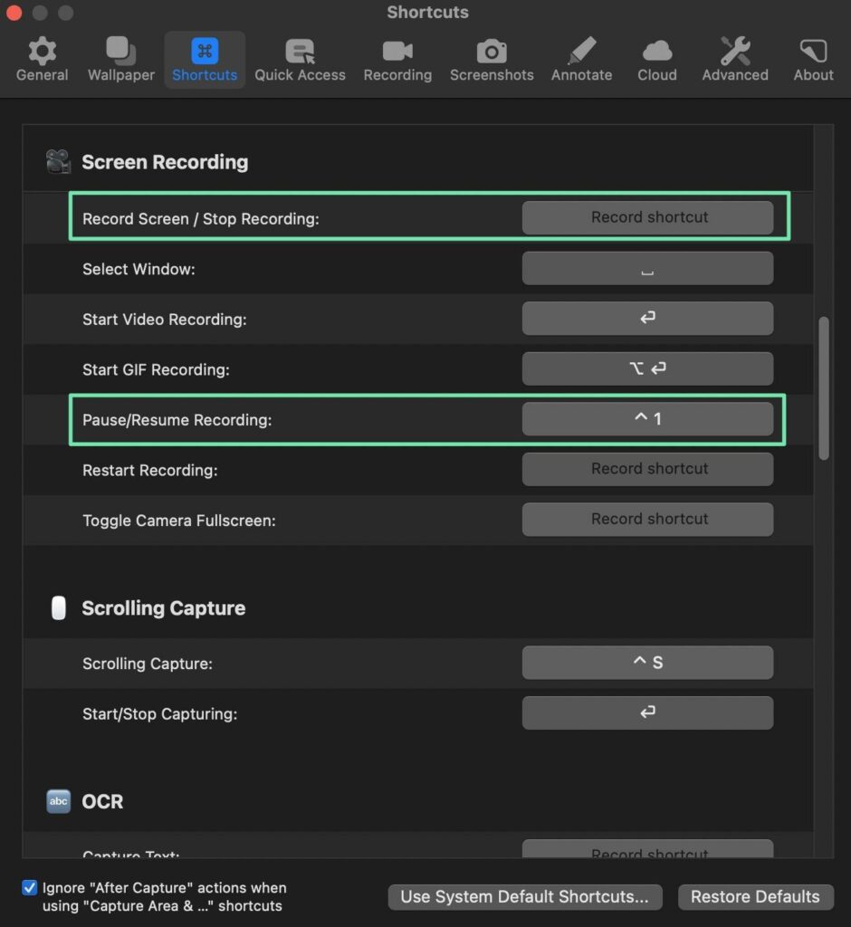Click Use System Default Shortcuts button
Screen dimensions: 851x927
(x=525, y=897)
